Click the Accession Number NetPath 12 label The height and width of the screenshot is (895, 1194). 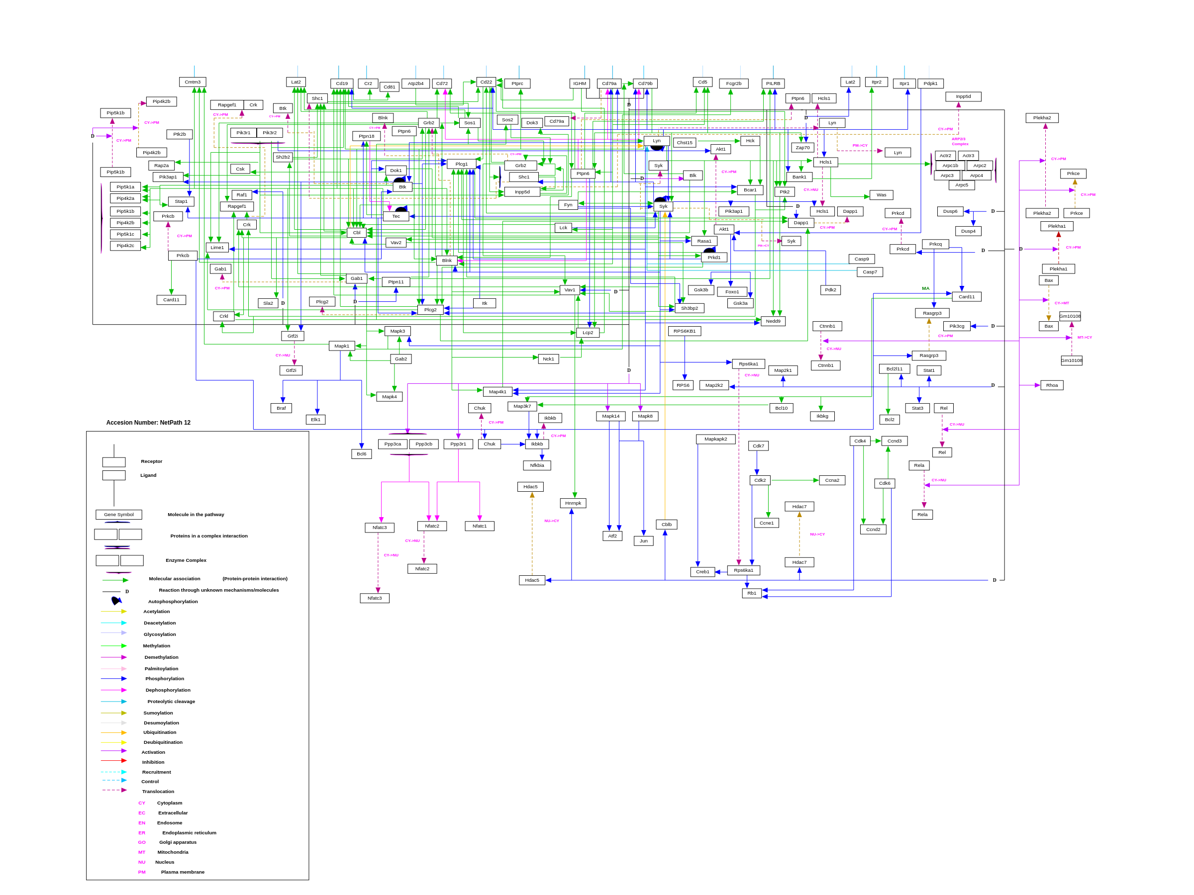(148, 423)
